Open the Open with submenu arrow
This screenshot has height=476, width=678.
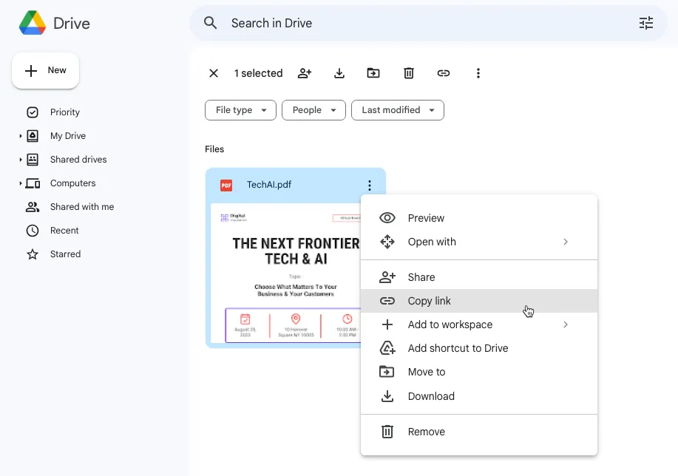pyautogui.click(x=566, y=242)
